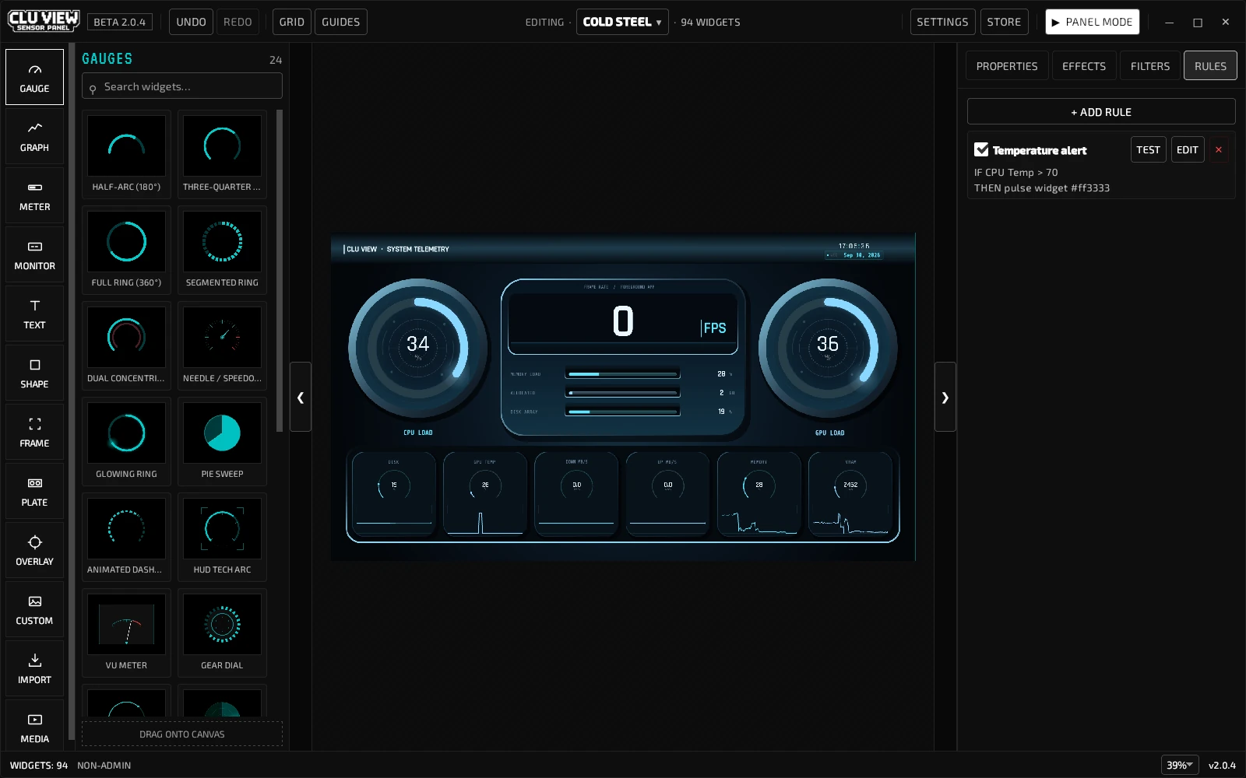The image size is (1246, 778).
Task: Open the Graph widget category
Action: tap(34, 136)
